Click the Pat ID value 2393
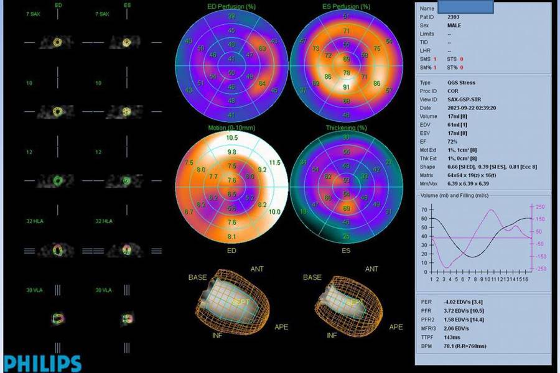The image size is (560, 373). (453, 17)
